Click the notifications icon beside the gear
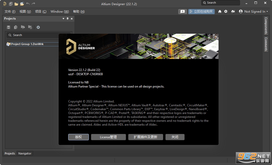 (x=233, y=11)
